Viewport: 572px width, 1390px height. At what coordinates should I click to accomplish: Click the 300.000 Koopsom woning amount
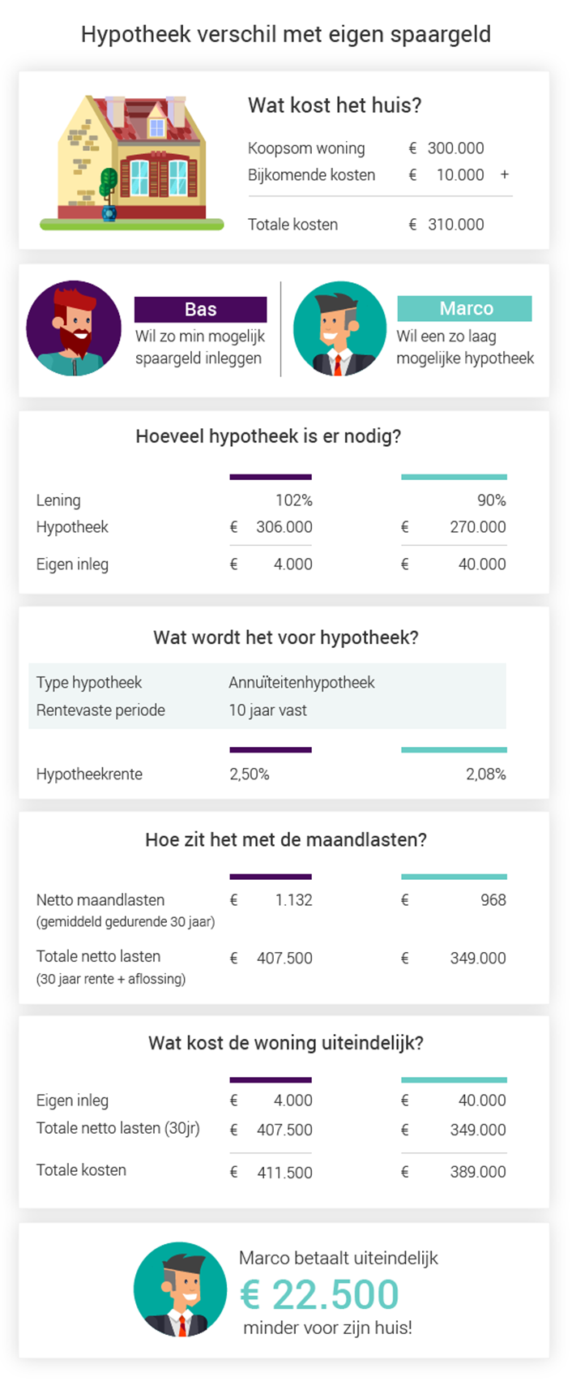[455, 148]
